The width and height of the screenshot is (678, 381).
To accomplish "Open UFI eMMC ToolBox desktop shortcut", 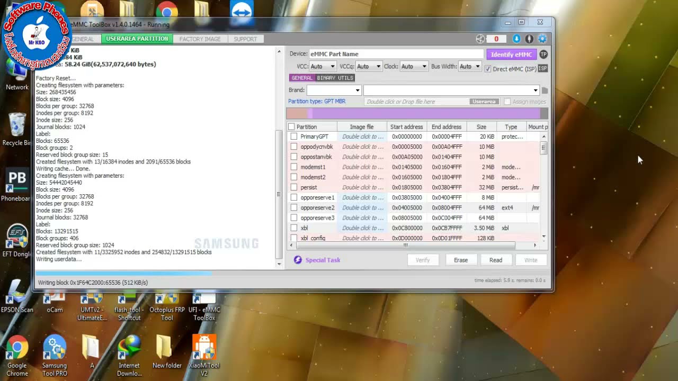I will 204,307.
